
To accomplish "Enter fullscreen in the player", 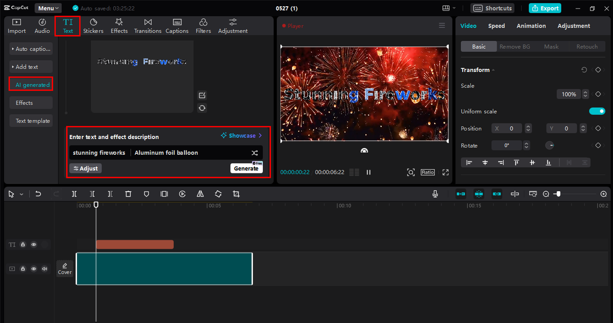I will click(445, 173).
